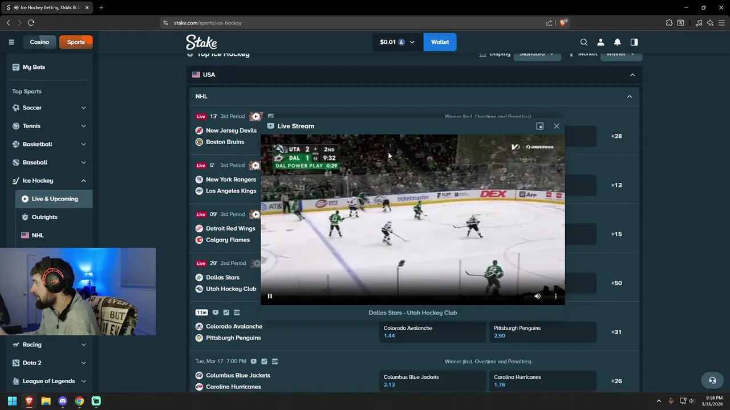The width and height of the screenshot is (730, 410).
Task: Open Discord from the taskbar
Action: pos(63,401)
